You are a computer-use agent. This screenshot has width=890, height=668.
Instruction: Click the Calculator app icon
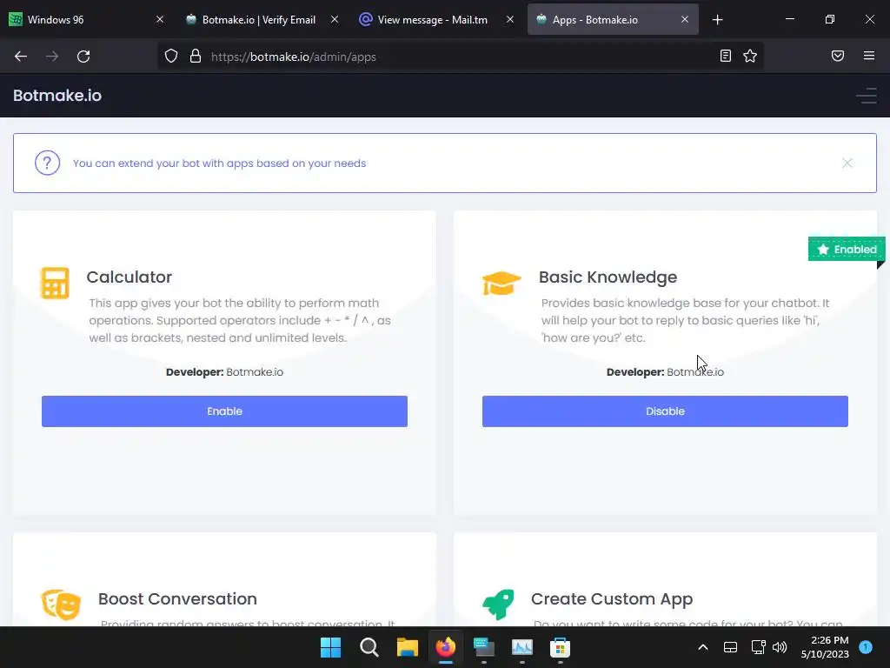coord(55,283)
